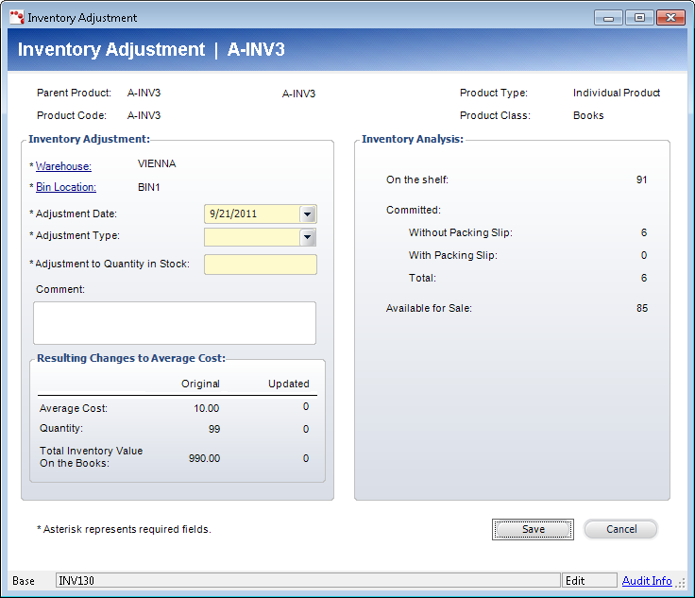Open the Warehouse link
The height and width of the screenshot is (598, 695).
point(63,166)
